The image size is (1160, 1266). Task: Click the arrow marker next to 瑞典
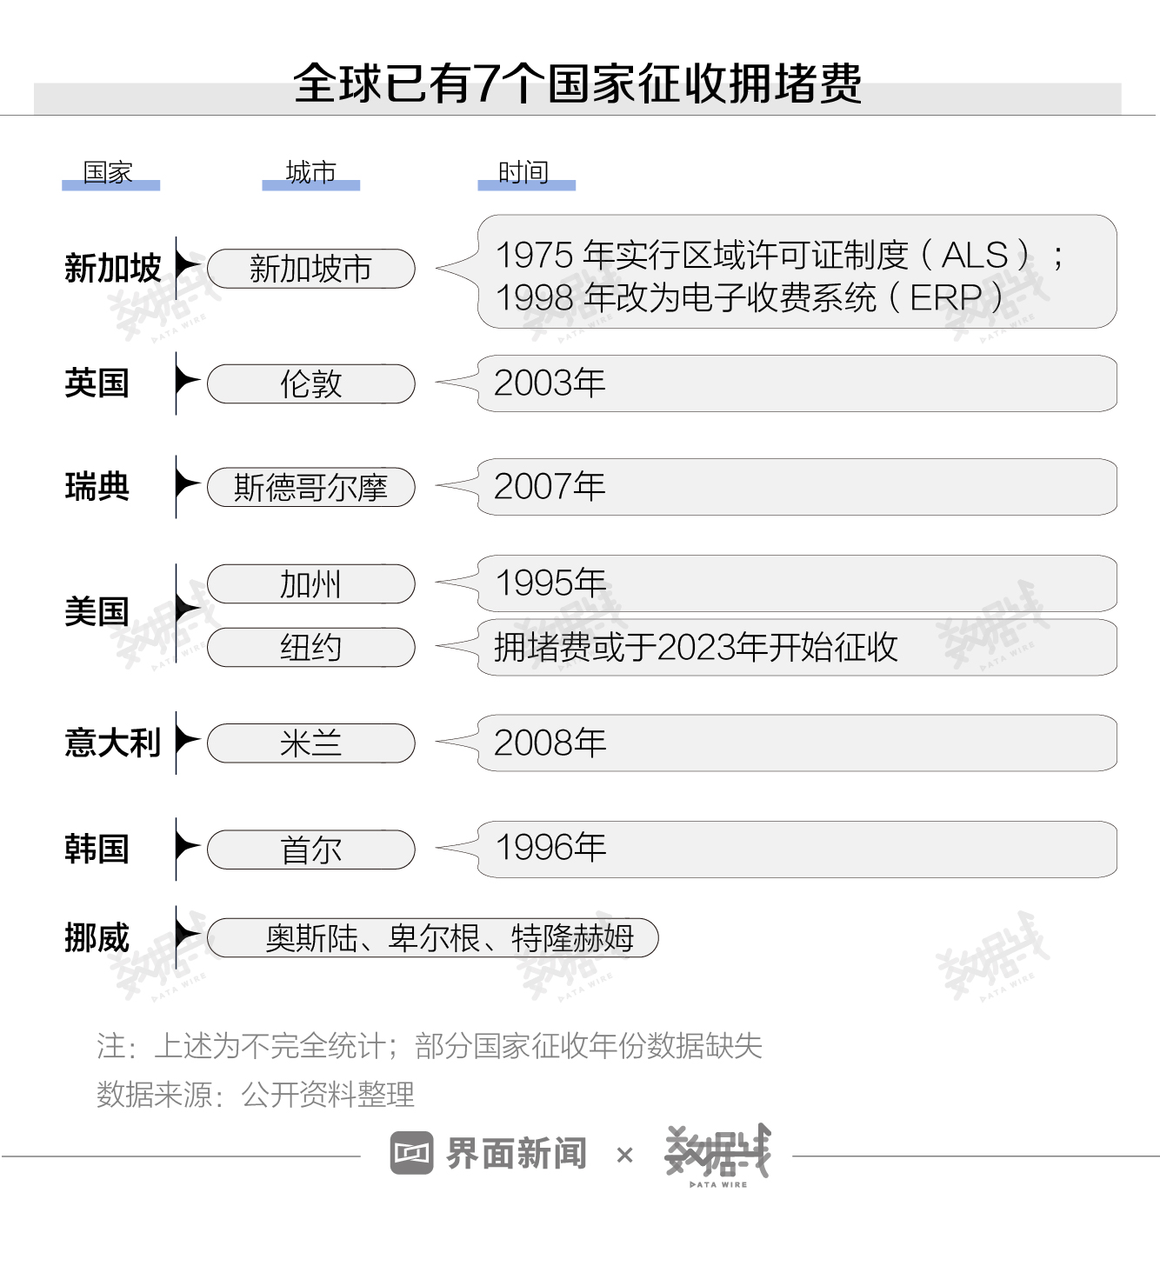pyautogui.click(x=185, y=484)
